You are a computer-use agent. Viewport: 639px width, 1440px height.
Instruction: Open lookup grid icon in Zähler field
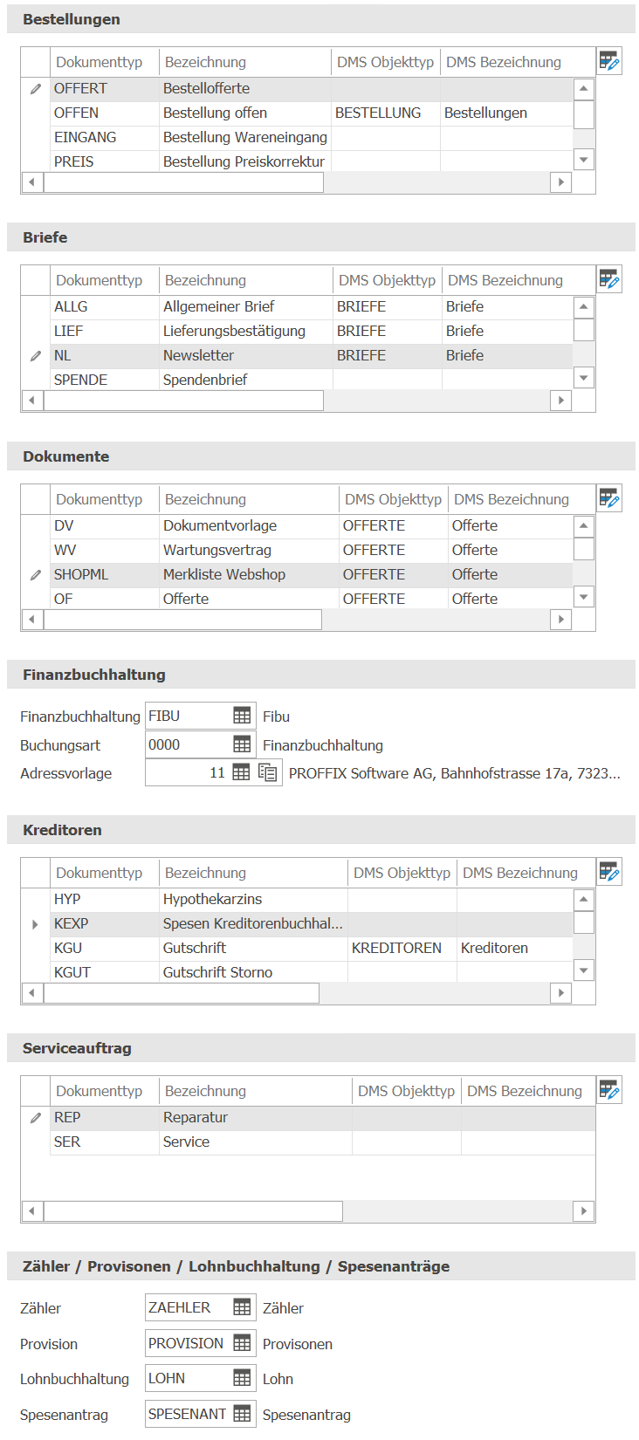(x=242, y=1307)
